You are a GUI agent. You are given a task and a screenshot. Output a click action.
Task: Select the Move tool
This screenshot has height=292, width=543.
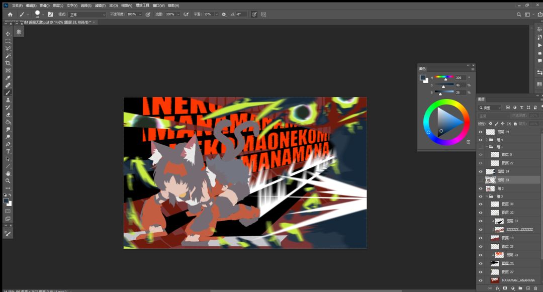point(8,34)
